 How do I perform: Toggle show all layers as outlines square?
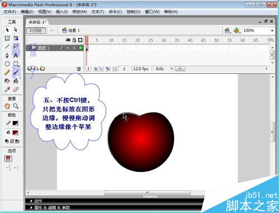[80, 40]
